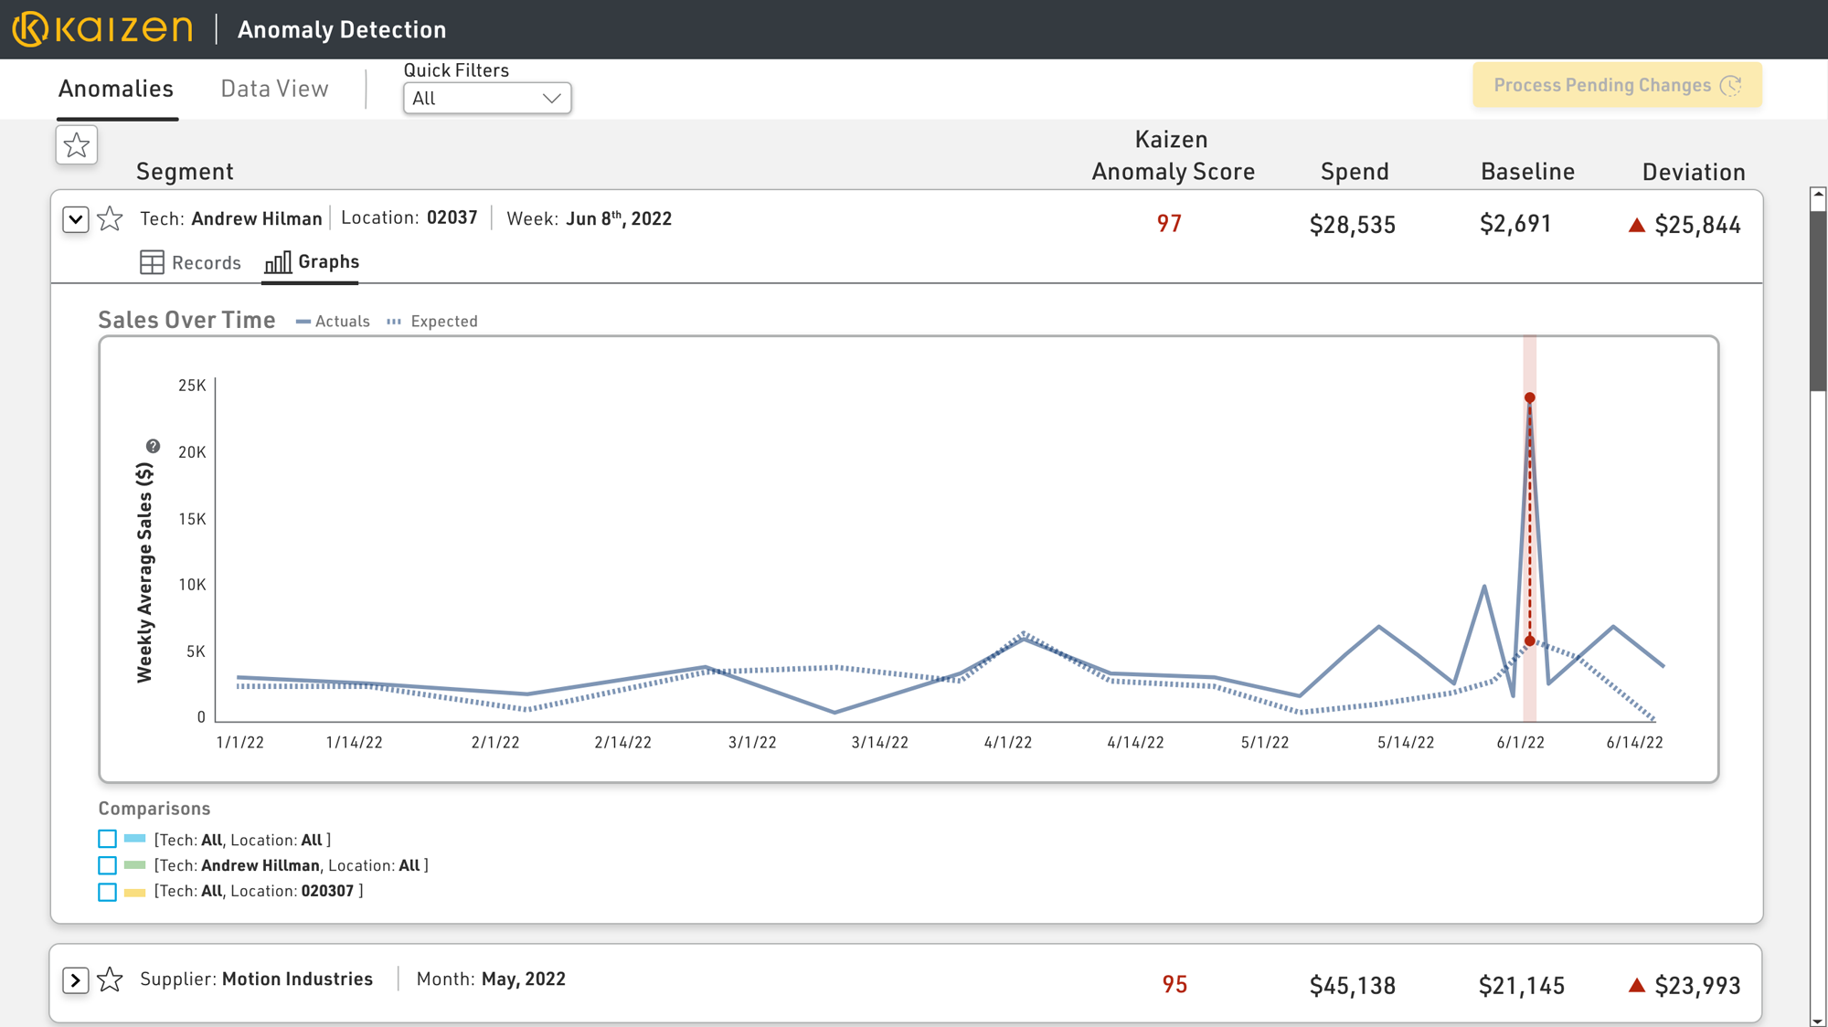The width and height of the screenshot is (1828, 1027).
Task: Star the Andrew Hilman anomaly row
Action: pyautogui.click(x=110, y=218)
